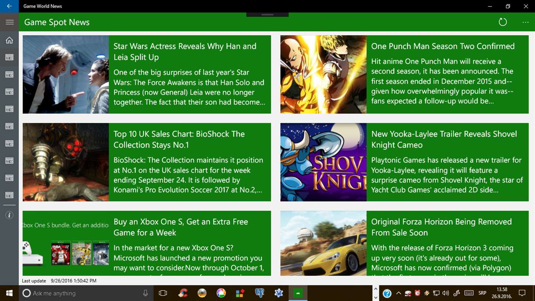The height and width of the screenshot is (301, 535).
Task: Click the Cortana microphone icon
Action: [145, 293]
